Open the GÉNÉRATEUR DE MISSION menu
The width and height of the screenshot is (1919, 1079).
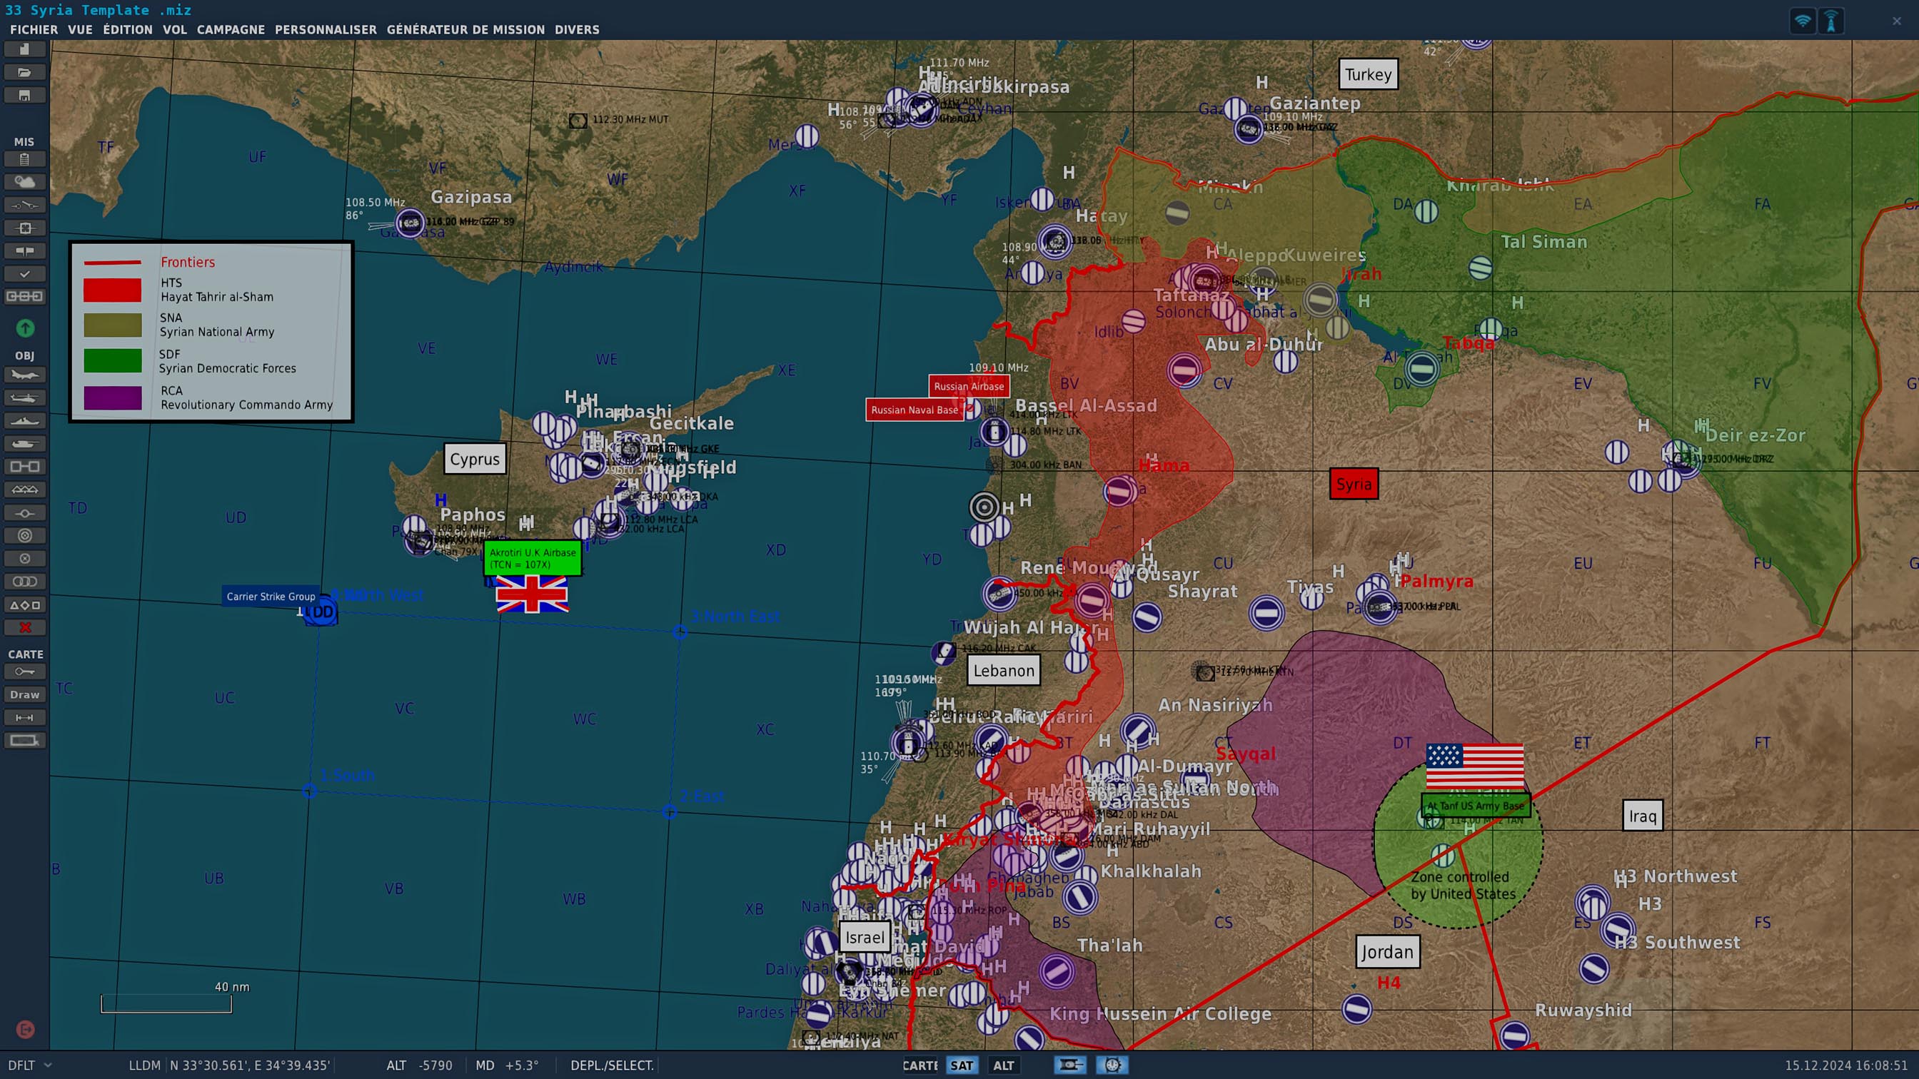coord(465,30)
